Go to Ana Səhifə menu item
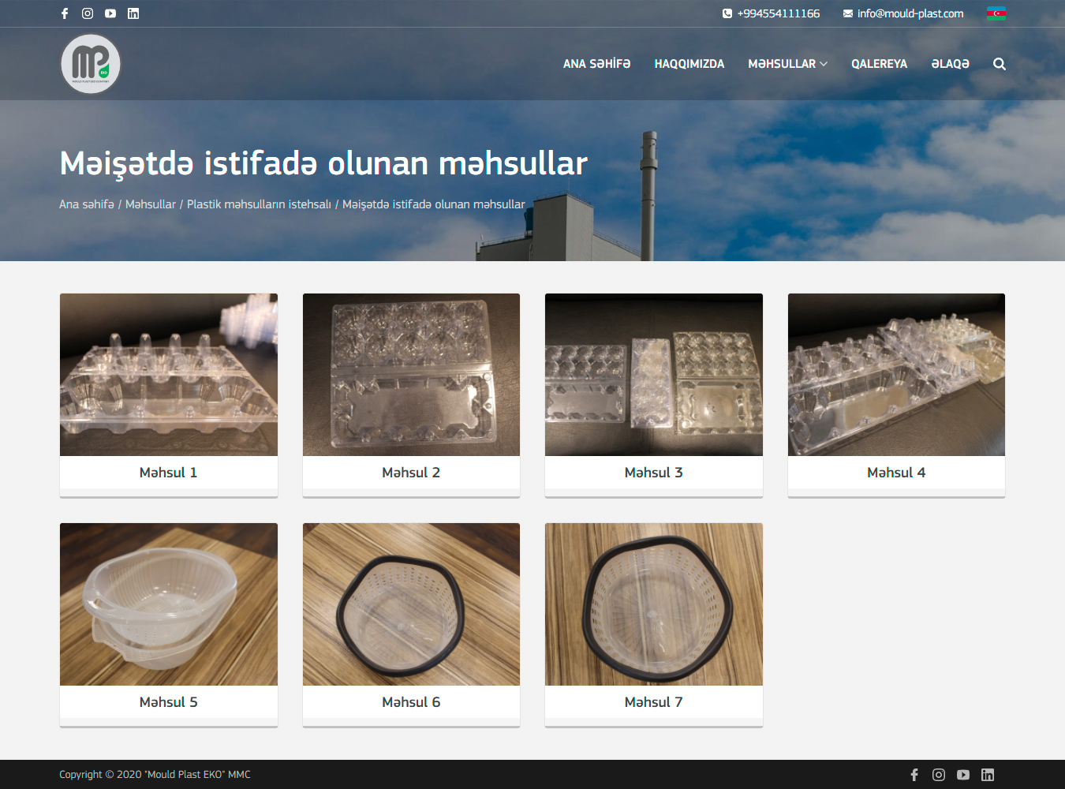Image resolution: width=1065 pixels, height=789 pixels. pos(596,64)
